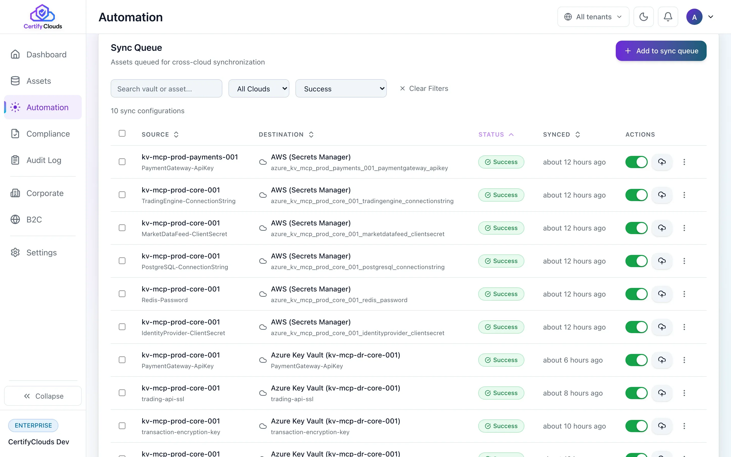Expand the user account menu chevron
This screenshot has width=731, height=457.
point(711,17)
